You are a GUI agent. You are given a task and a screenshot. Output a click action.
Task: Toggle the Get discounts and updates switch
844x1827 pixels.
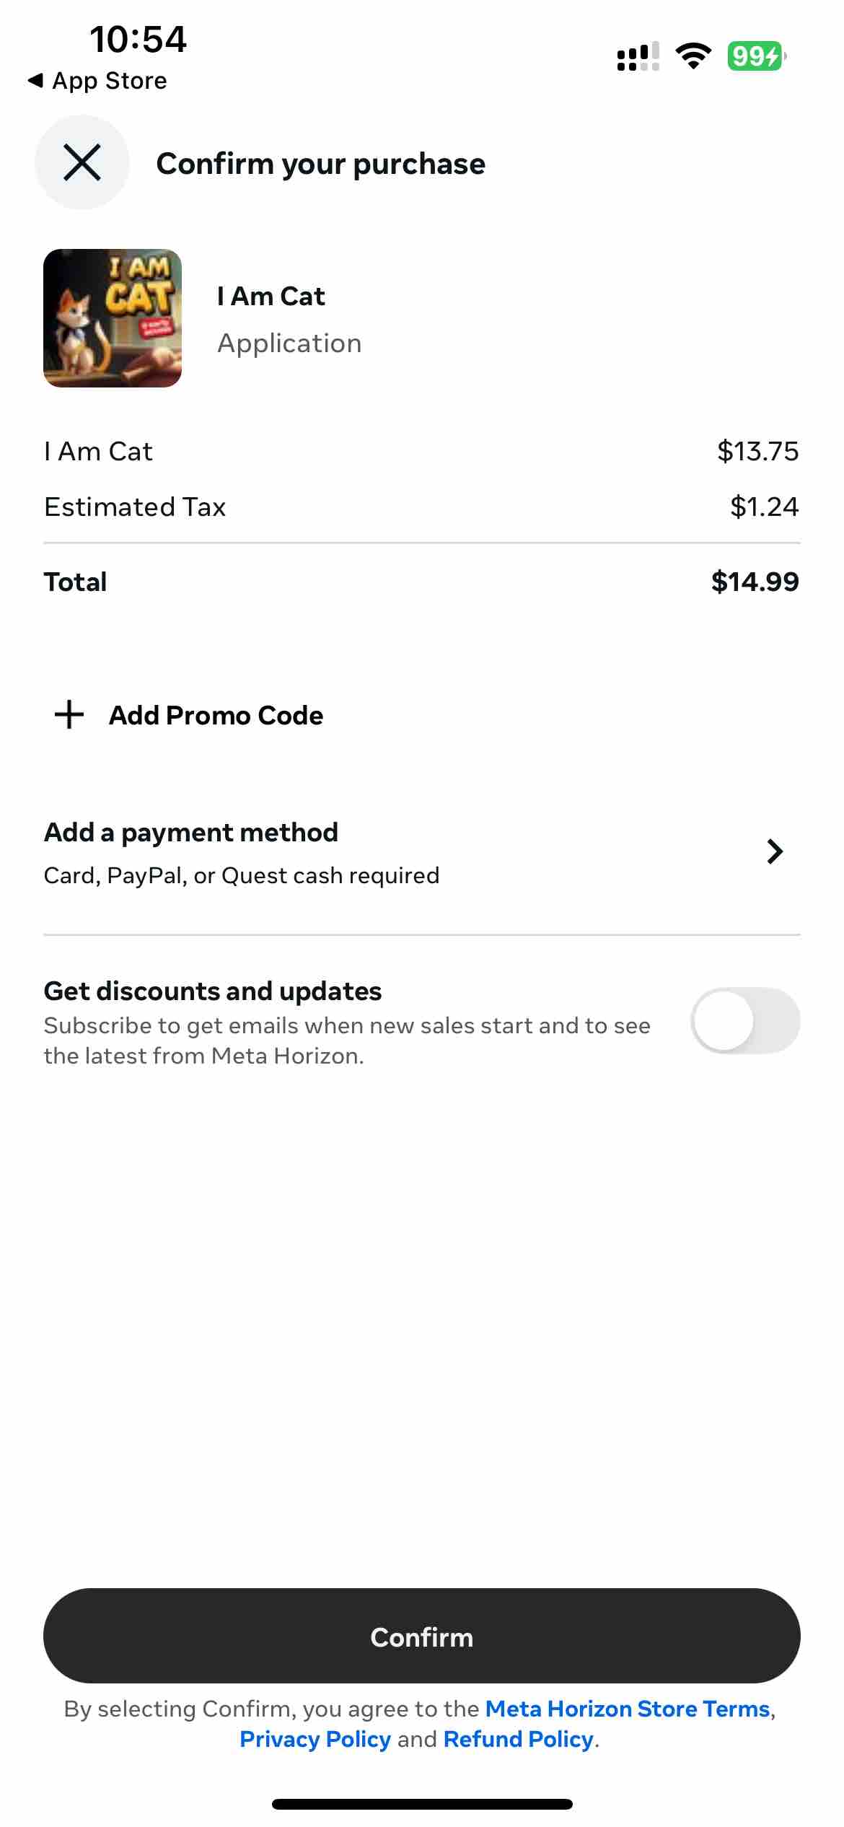(745, 1020)
